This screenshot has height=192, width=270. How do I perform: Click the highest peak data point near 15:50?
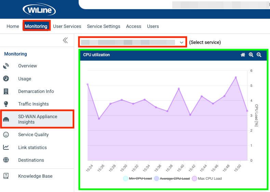pyautogui.click(x=236, y=77)
